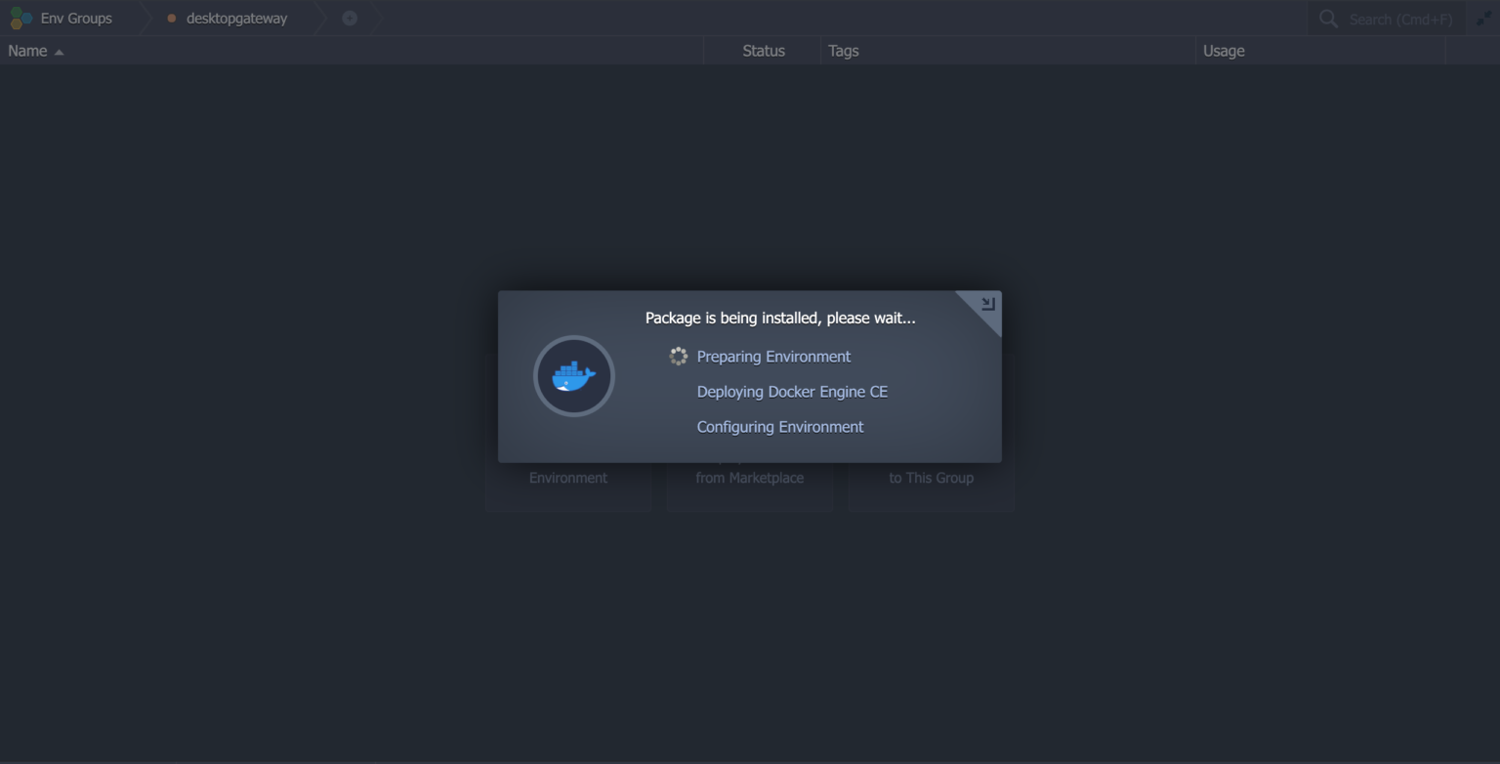Click the plus icon in the breadcrumb bar
This screenshot has height=764, width=1500.
click(349, 18)
